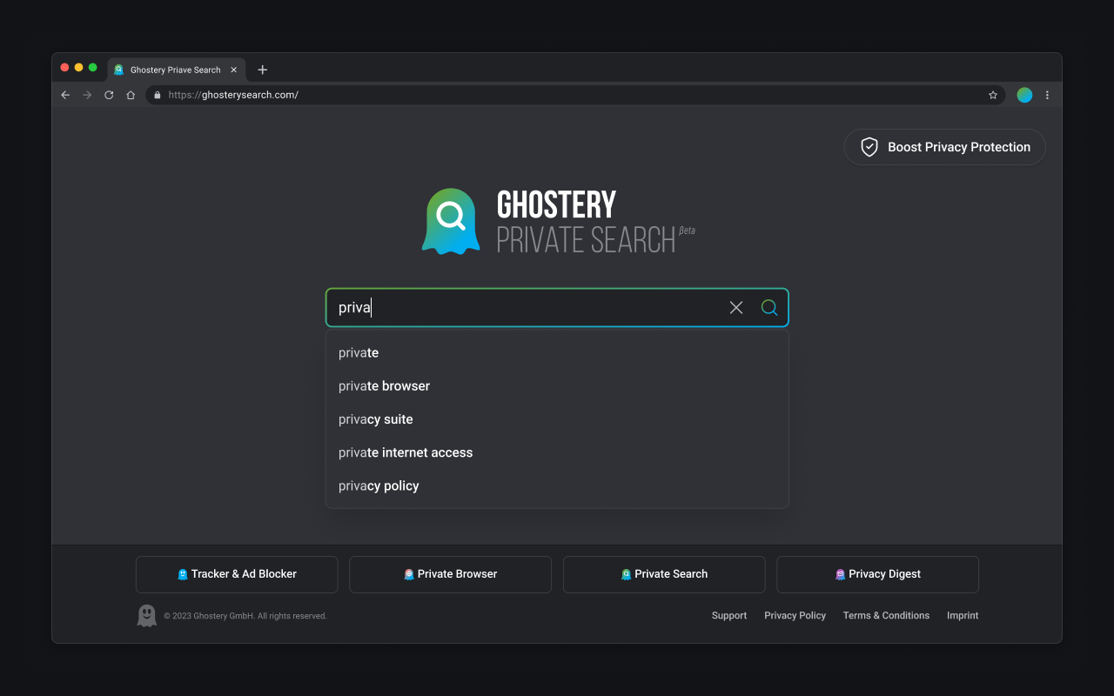The width and height of the screenshot is (1114, 696).
Task: Open Privacy Digest footer button
Action: [877, 574]
